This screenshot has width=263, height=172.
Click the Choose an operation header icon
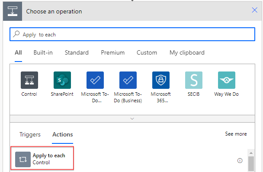coord(13,11)
